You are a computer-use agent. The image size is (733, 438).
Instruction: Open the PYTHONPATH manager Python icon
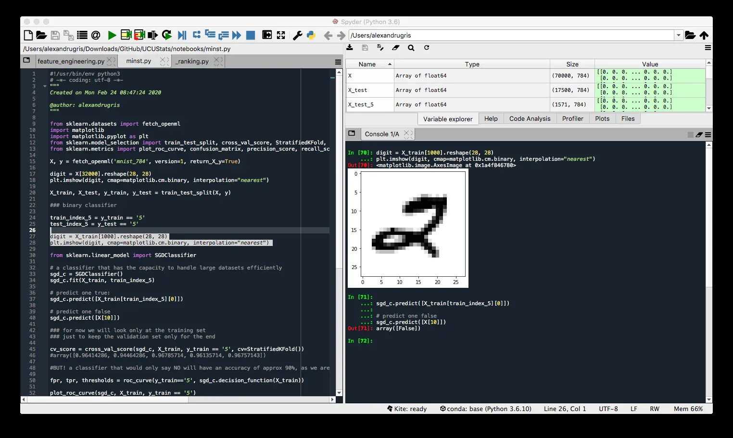point(311,35)
